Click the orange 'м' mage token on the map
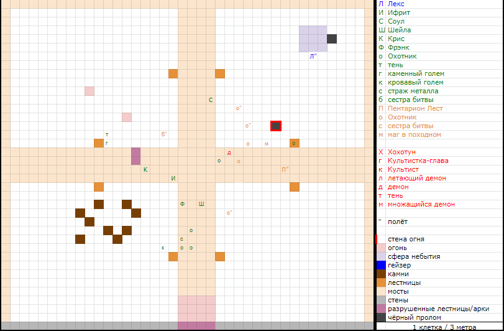Image resolution: width=504 pixels, height=331 pixels. coord(266,144)
